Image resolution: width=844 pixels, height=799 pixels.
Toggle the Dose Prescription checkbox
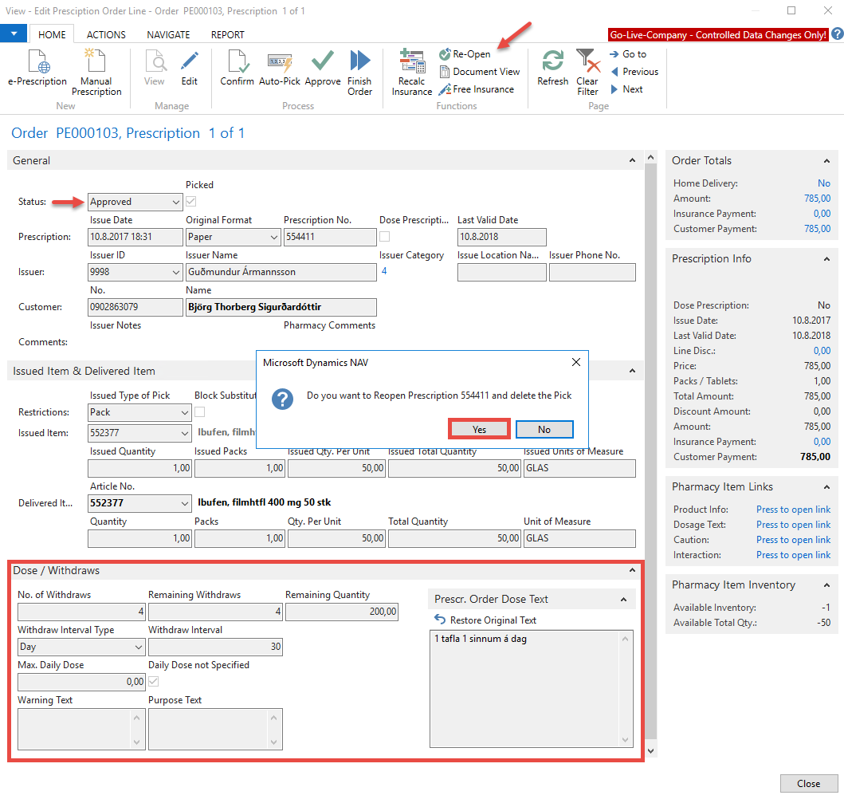click(x=385, y=237)
